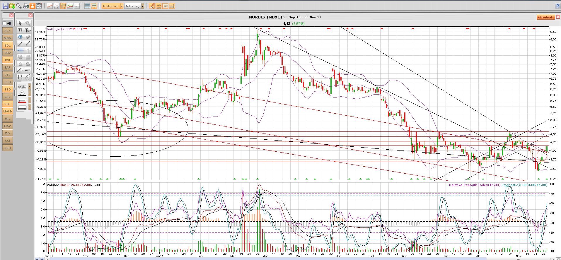Select the polygon drawing tool
This screenshot has width=561, height=260.
click(28, 64)
